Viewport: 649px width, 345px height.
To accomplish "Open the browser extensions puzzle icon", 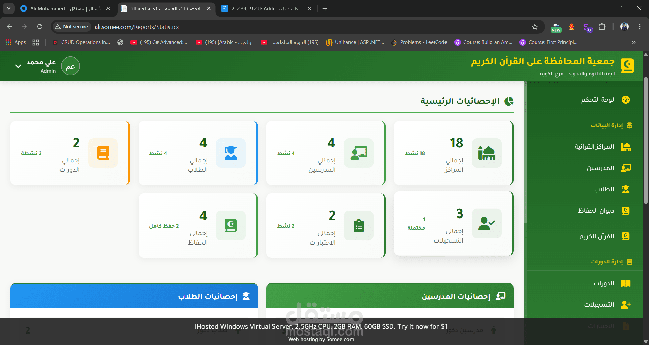I will tap(602, 27).
